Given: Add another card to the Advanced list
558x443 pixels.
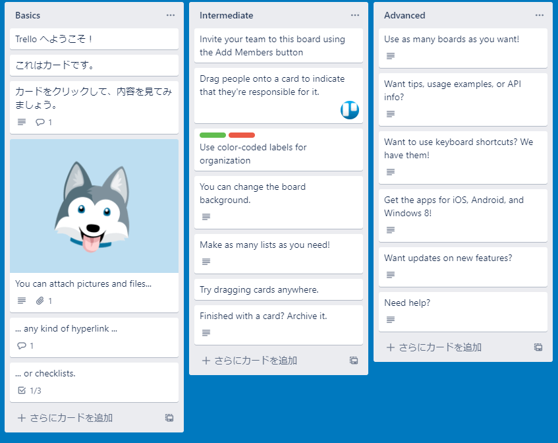Looking at the screenshot, I should pos(433,347).
